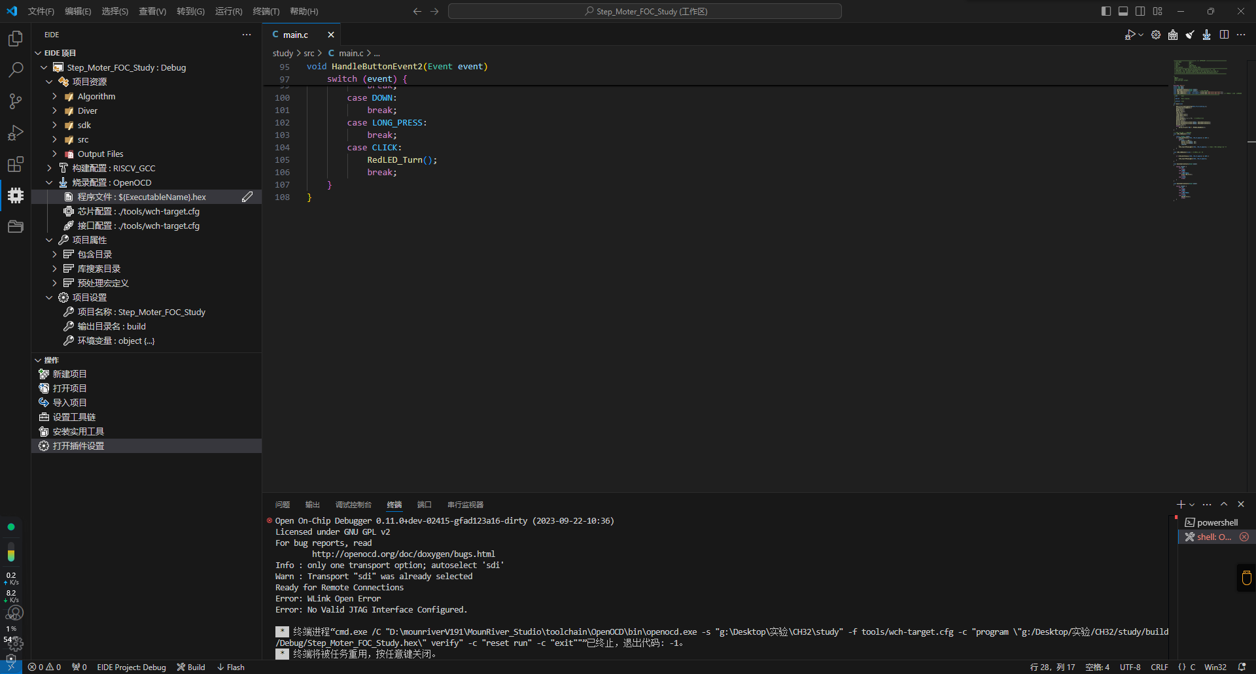Open the run options dropdown arrow beside play
The height and width of the screenshot is (674, 1256).
[1141, 35]
